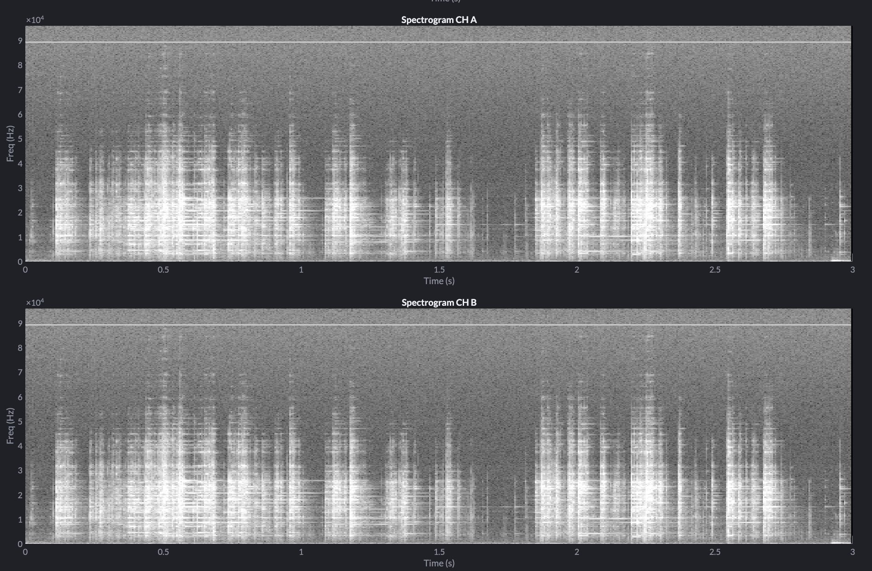Click the Time (s) label under CH B
Screen dimensions: 872x571
pyautogui.click(x=439, y=563)
